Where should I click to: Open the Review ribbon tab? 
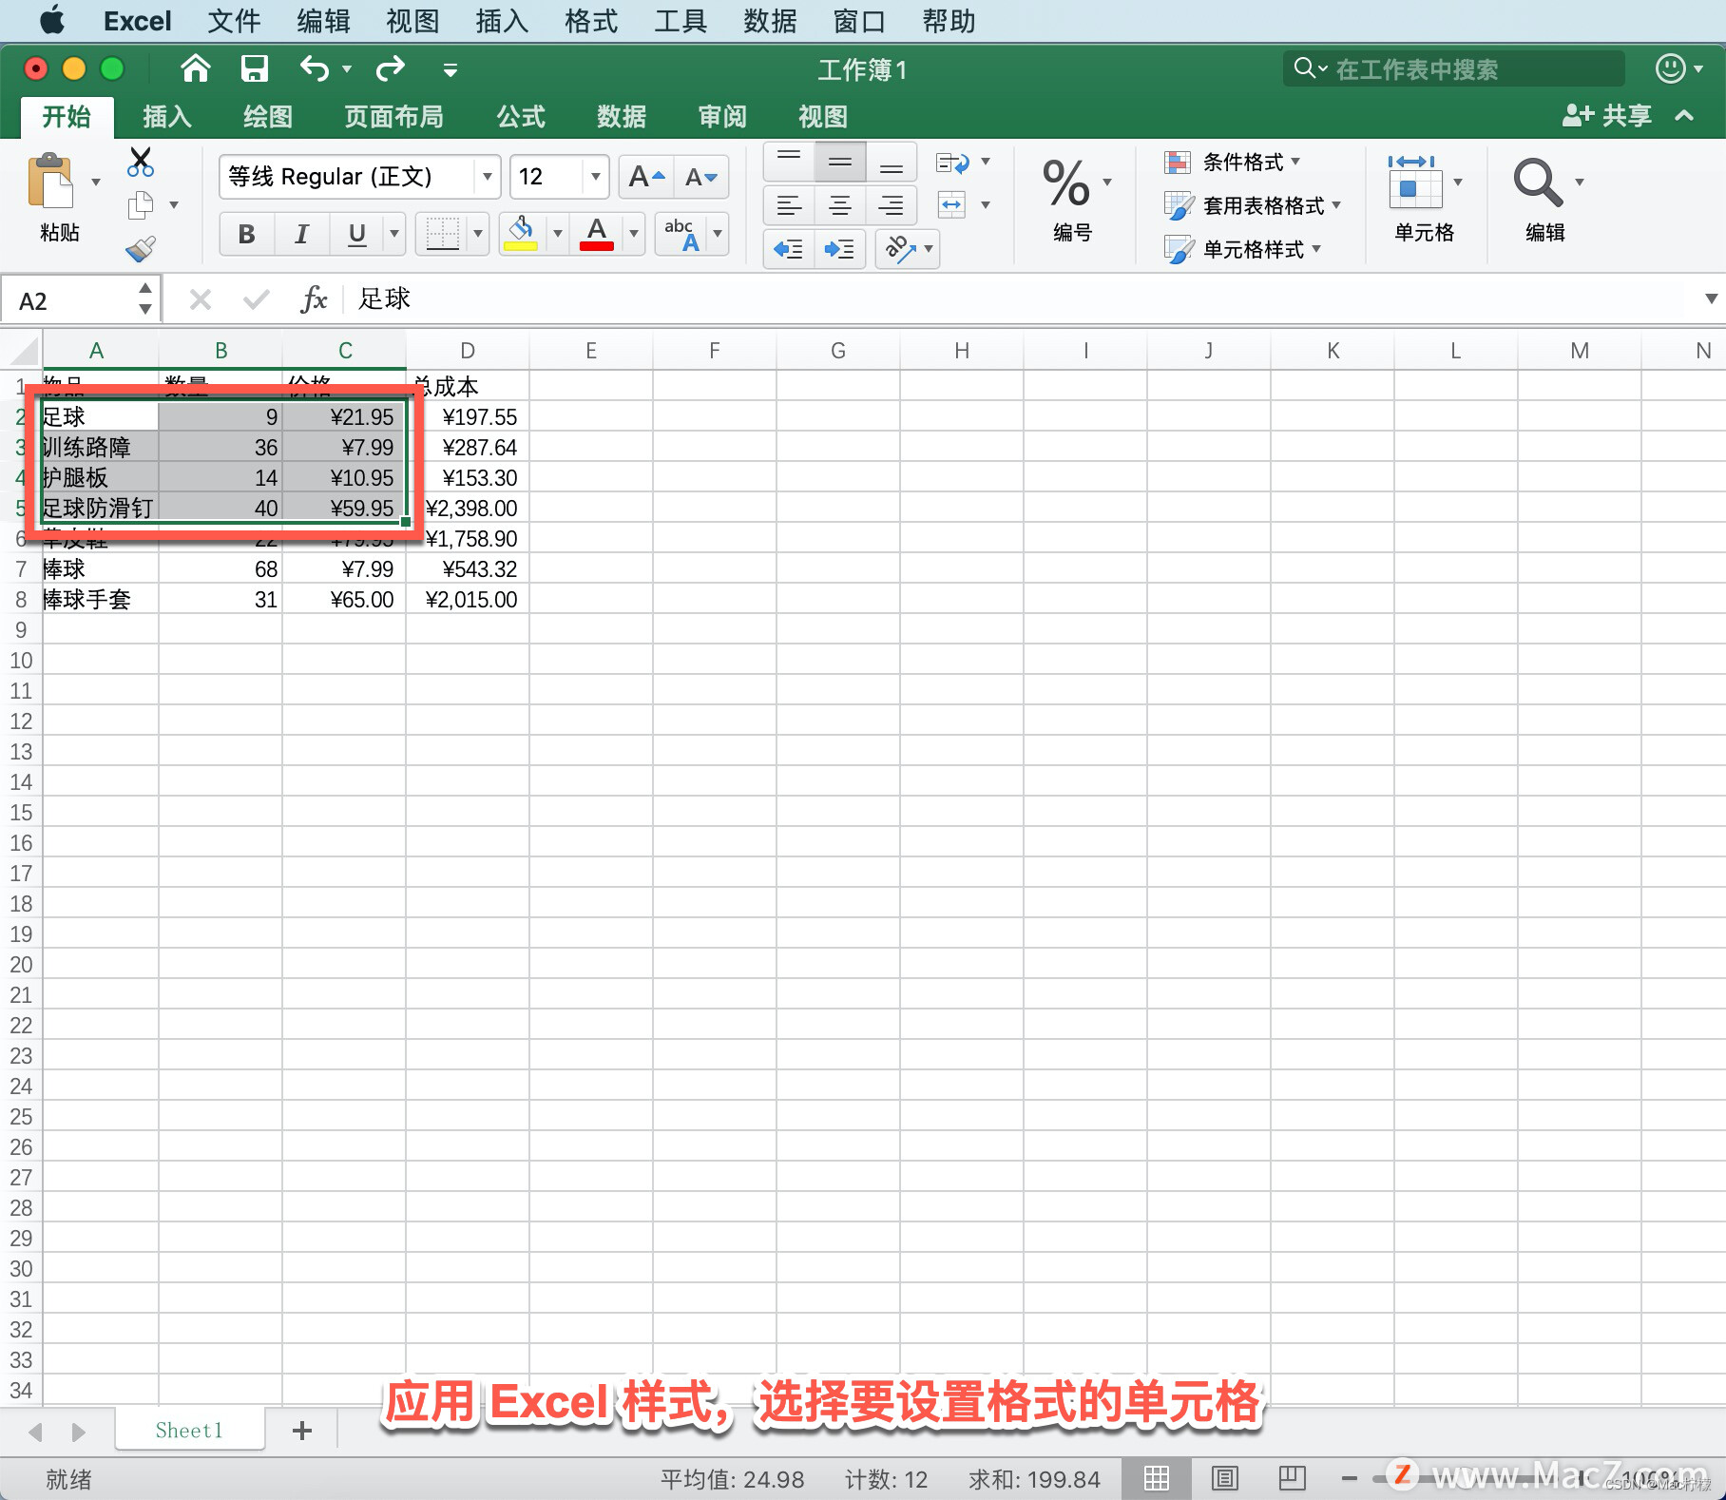click(x=722, y=117)
